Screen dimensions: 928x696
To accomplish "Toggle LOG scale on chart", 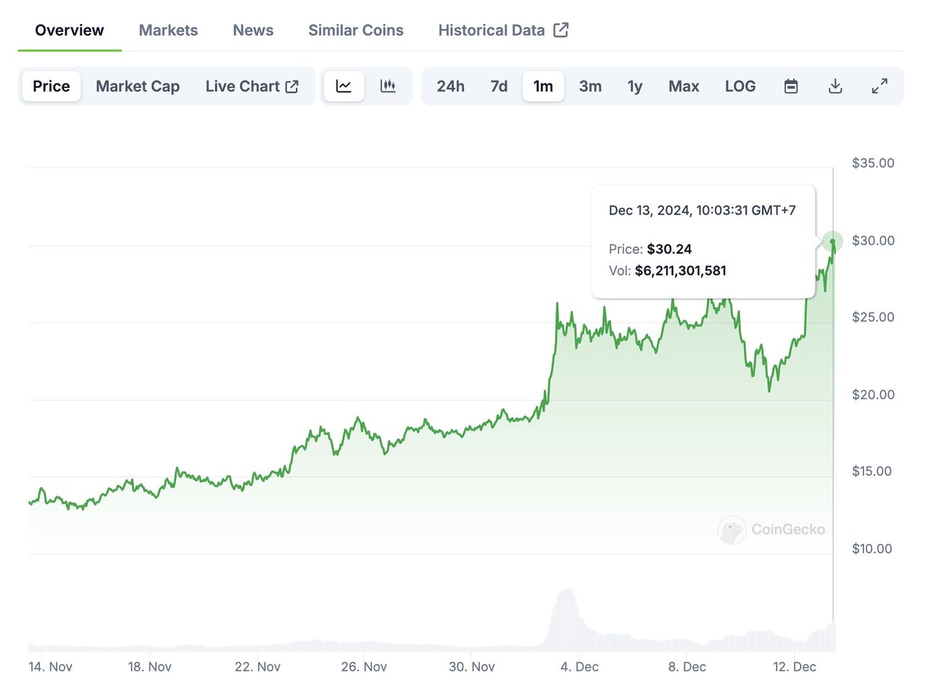I will click(740, 86).
